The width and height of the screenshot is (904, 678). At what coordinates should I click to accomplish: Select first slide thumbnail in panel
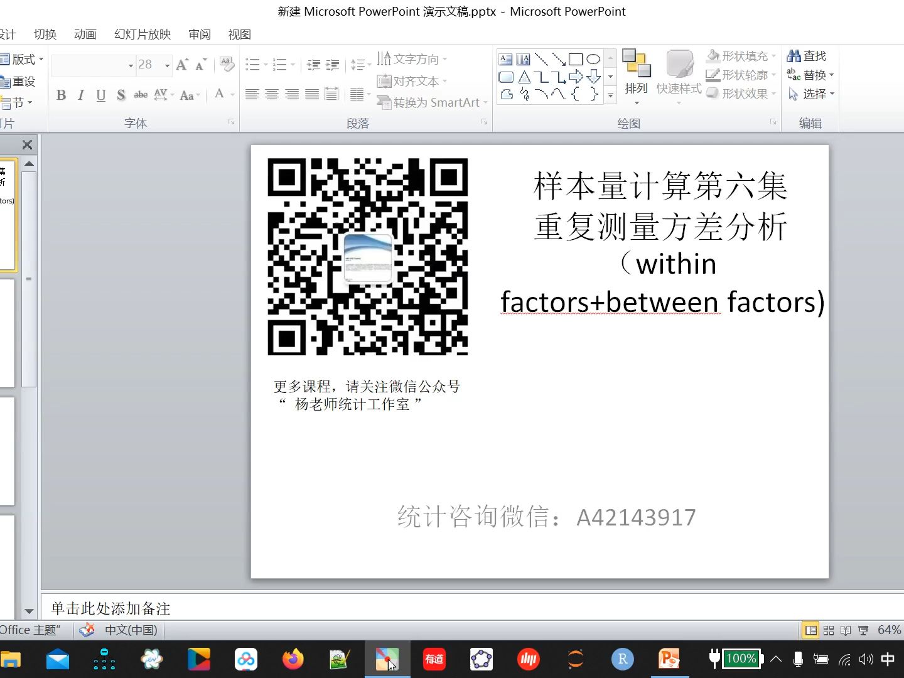point(8,215)
